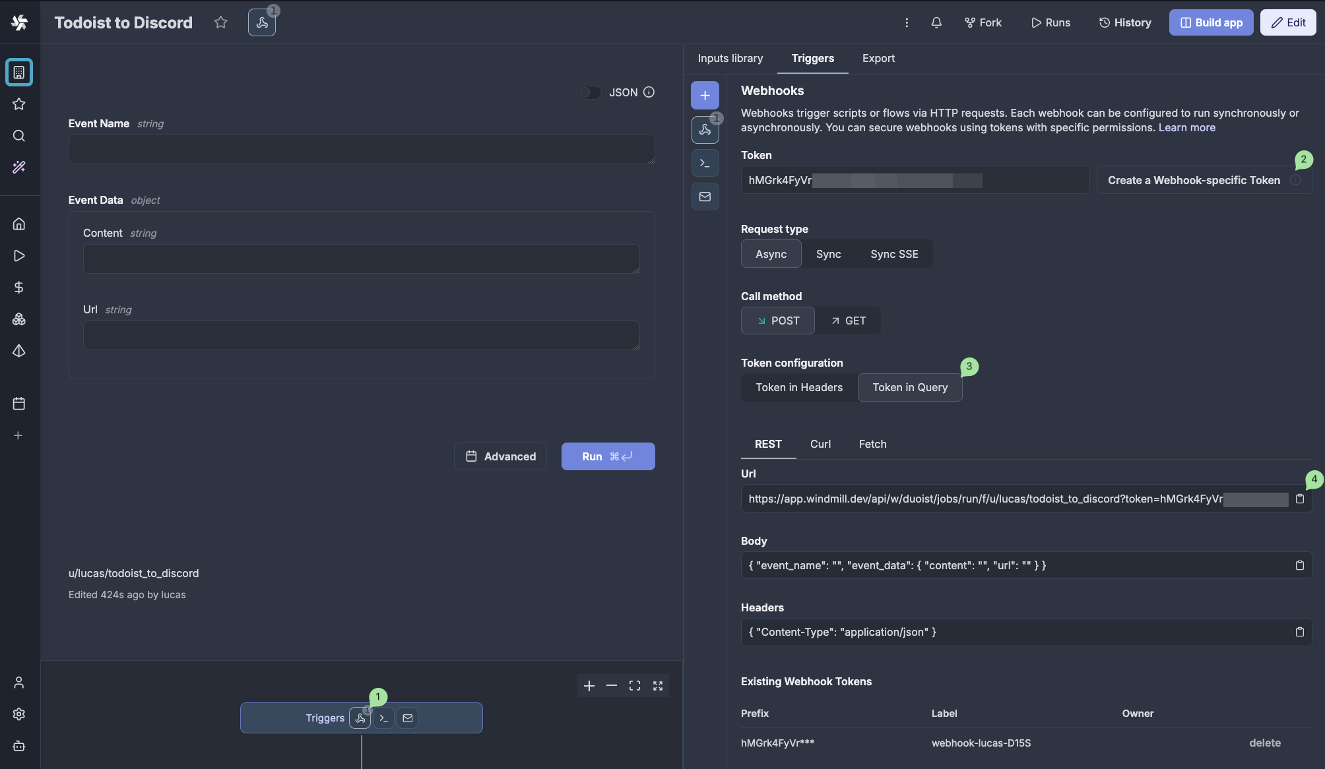This screenshot has width=1325, height=769.
Task: Switch to the Curl tab
Action: tap(820, 444)
